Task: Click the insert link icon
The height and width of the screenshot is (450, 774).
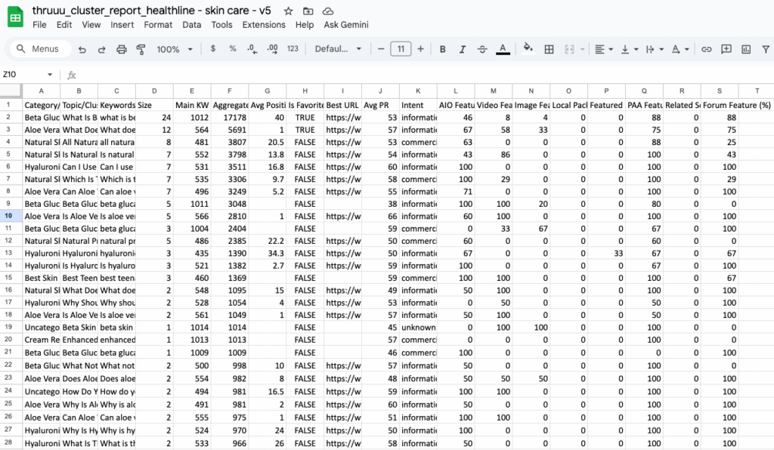Action: 707,49
